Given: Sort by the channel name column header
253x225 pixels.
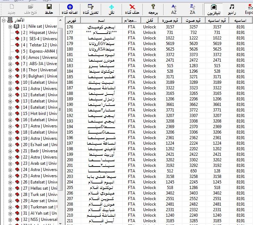Looking at the screenshot, I should click(101, 20).
